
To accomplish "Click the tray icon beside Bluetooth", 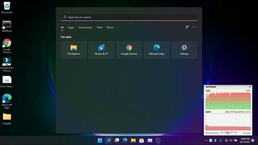I will tap(210, 141).
